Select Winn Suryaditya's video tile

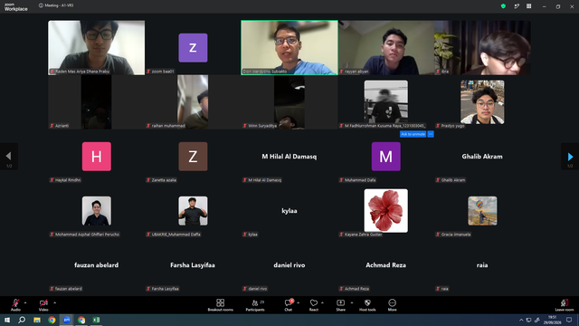pos(289,102)
